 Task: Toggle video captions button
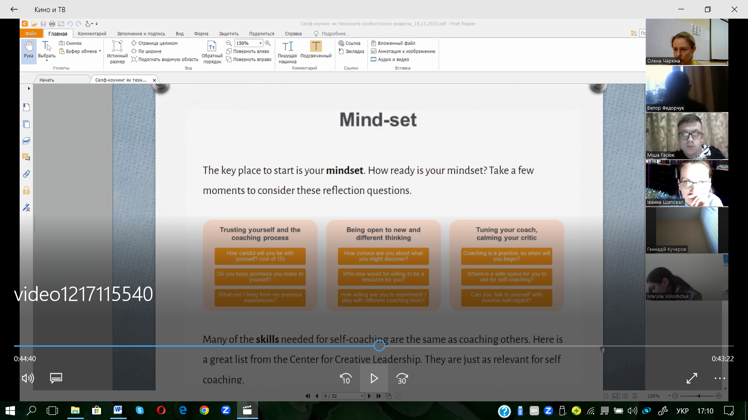click(x=56, y=378)
